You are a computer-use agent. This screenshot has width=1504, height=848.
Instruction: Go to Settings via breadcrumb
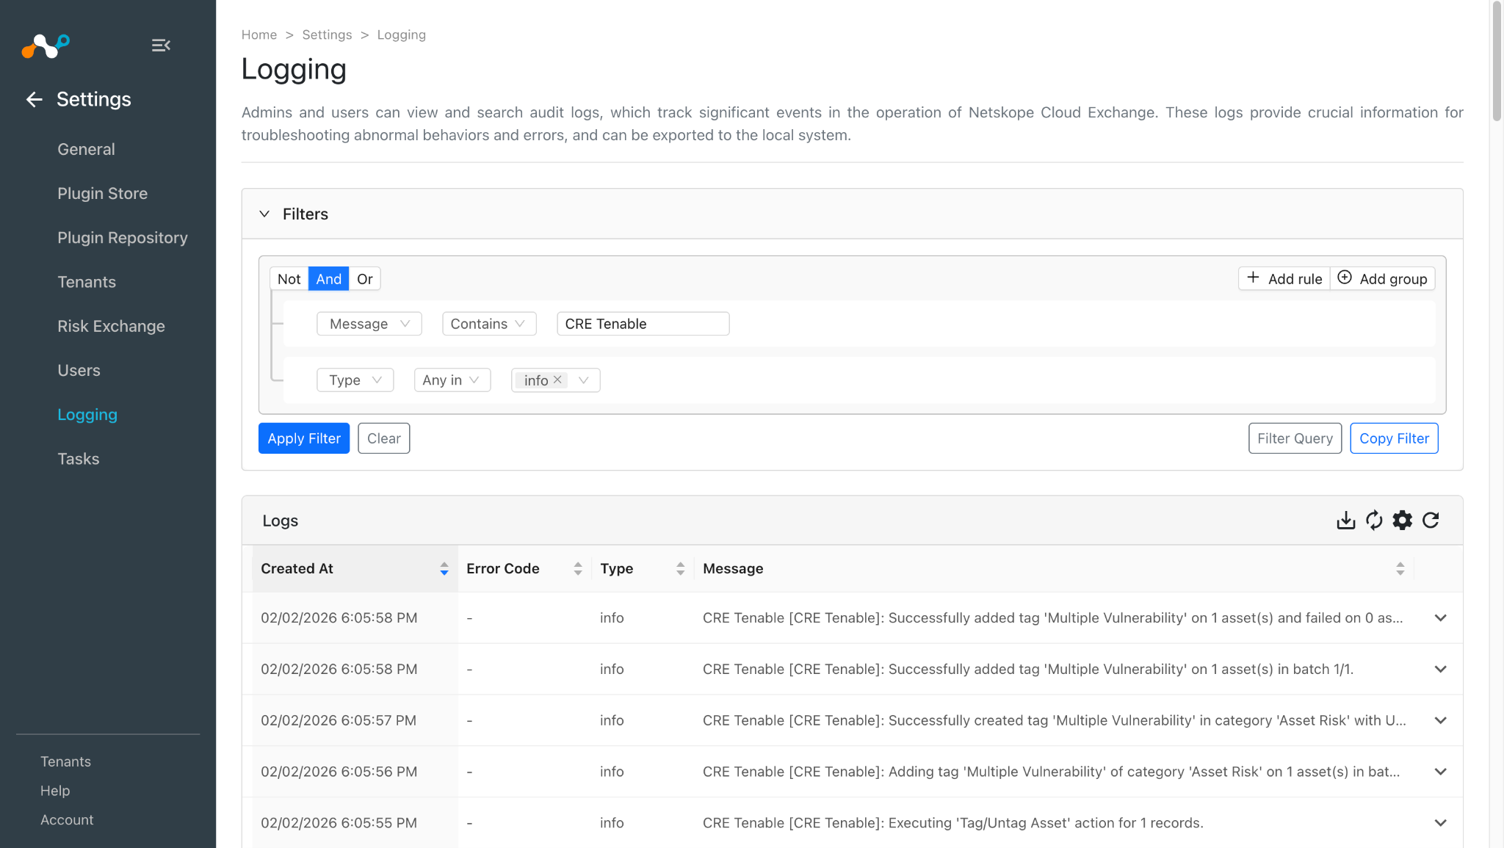coord(327,35)
